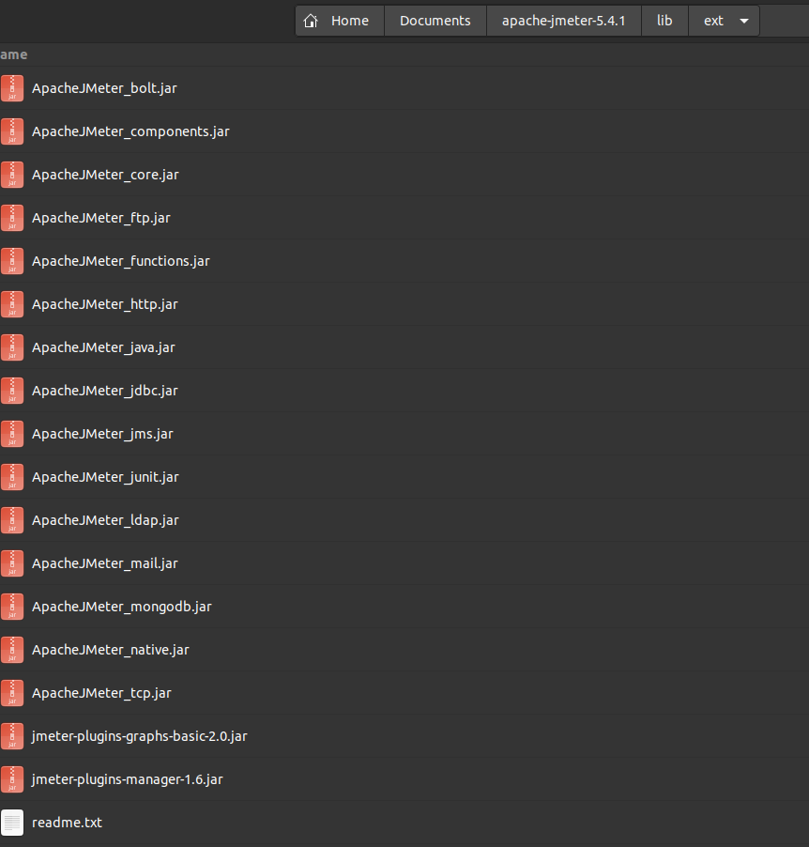
Task: Open the apache-jmeter-5.4.1 breadcrumb entry
Action: [x=563, y=20]
